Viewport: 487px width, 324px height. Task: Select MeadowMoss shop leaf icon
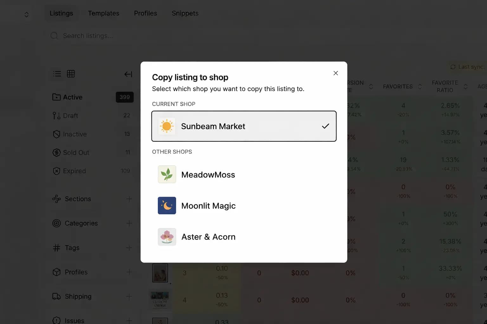(167, 174)
